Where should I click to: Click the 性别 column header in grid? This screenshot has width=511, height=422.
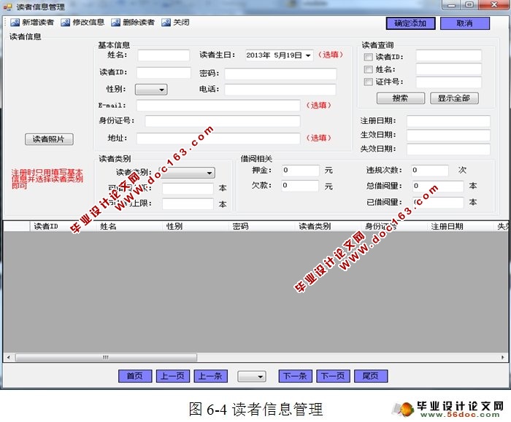click(195, 227)
